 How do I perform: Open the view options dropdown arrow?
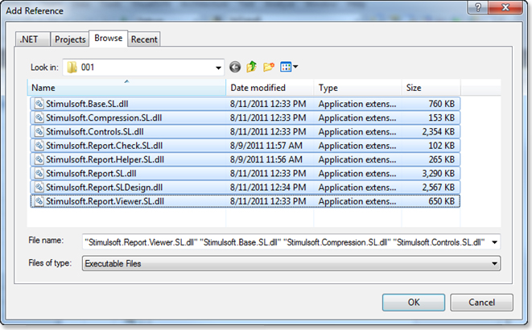point(295,67)
